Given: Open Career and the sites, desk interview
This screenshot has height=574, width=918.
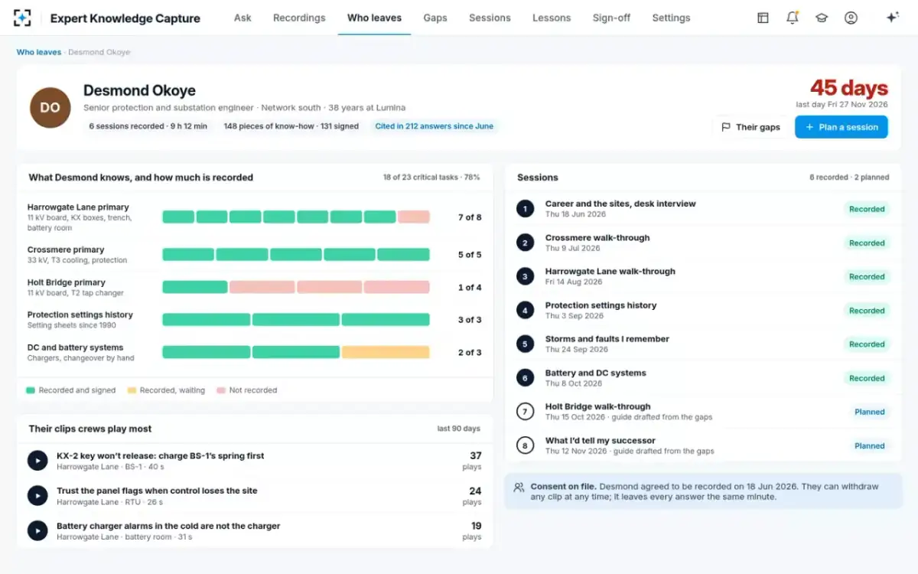Looking at the screenshot, I should click(x=703, y=209).
